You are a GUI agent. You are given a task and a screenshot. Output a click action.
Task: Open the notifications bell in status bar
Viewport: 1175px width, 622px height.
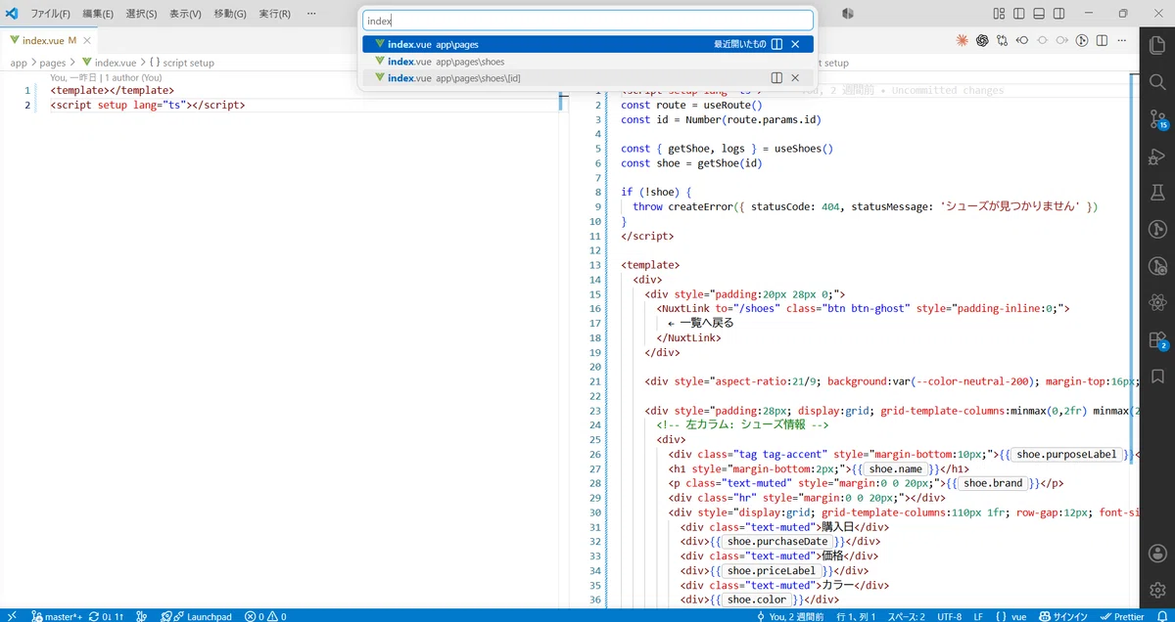point(1161,616)
